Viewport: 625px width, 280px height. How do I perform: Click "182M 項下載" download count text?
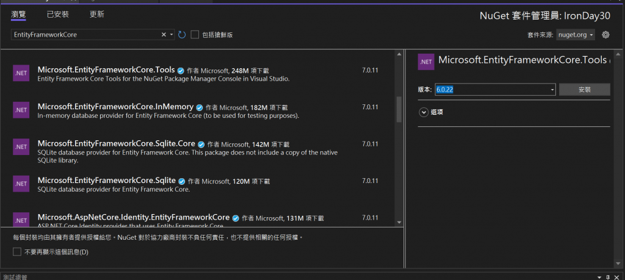click(269, 107)
